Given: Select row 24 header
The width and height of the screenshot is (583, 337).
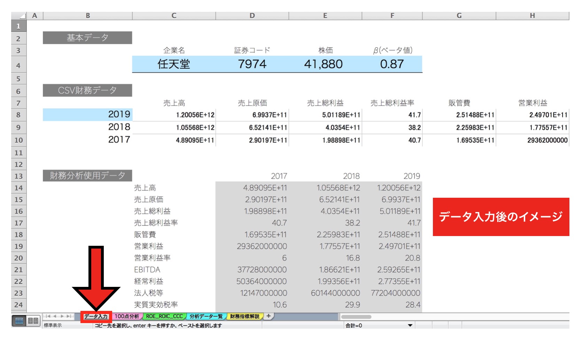Looking at the screenshot, I should click(x=18, y=305).
